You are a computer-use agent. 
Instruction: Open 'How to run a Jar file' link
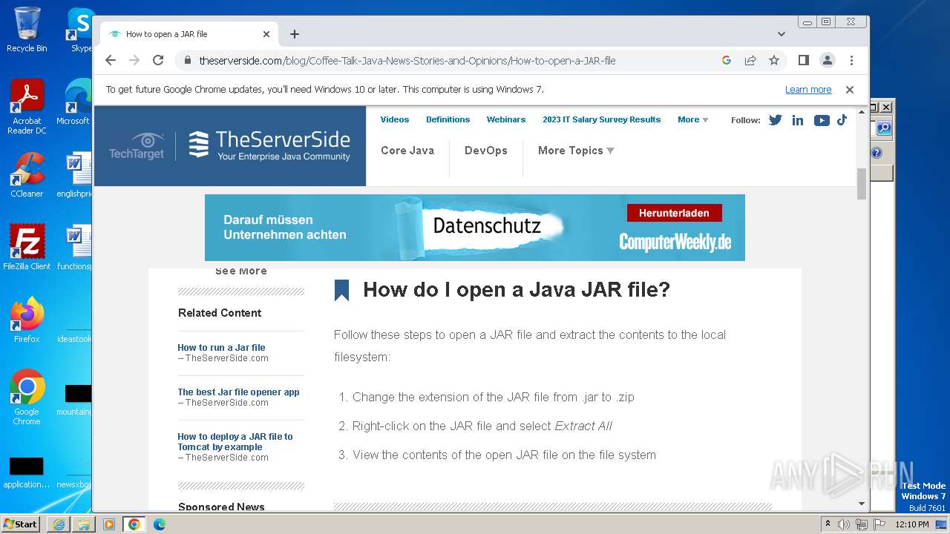(x=221, y=347)
